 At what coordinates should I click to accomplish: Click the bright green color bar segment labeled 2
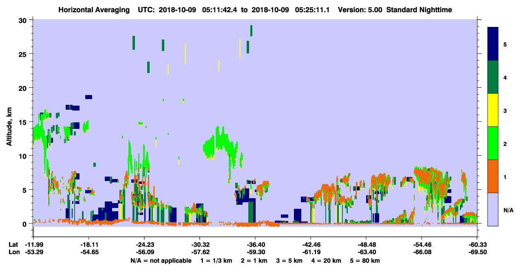[x=493, y=143]
